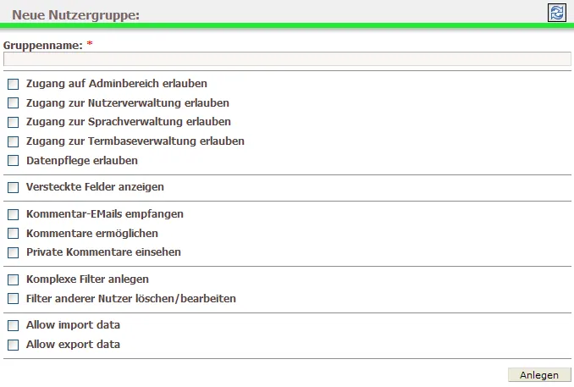Image resolution: width=574 pixels, height=387 pixels.
Task: Tick the Allow import data checkbox
Action: click(x=14, y=325)
